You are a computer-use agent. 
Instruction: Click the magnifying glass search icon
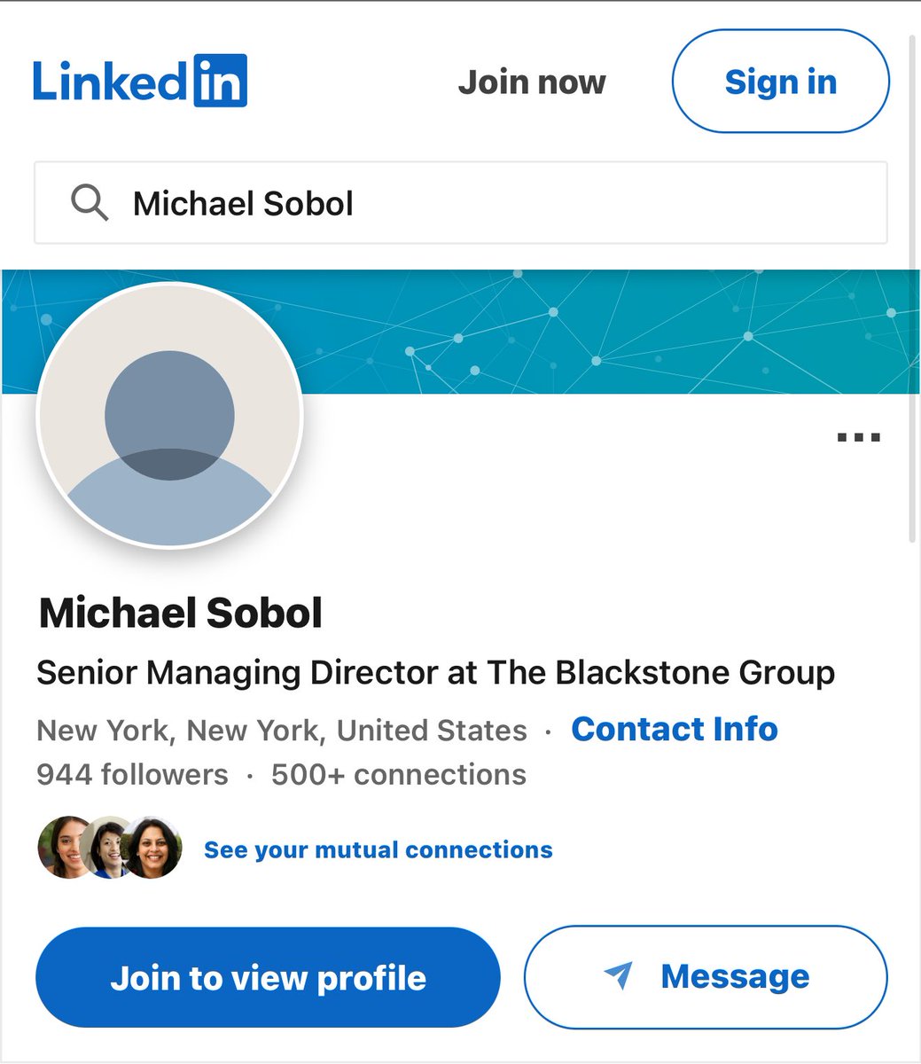pos(90,203)
